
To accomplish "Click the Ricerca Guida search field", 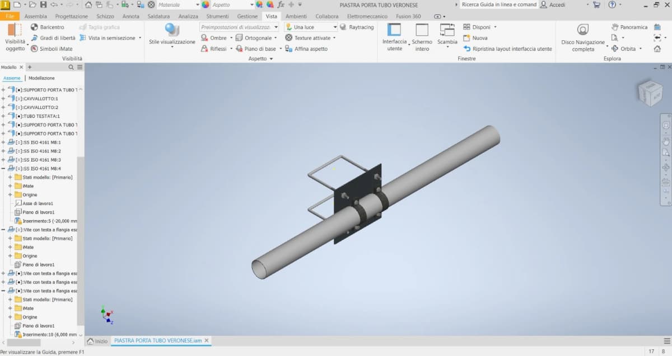I will pyautogui.click(x=498, y=4).
